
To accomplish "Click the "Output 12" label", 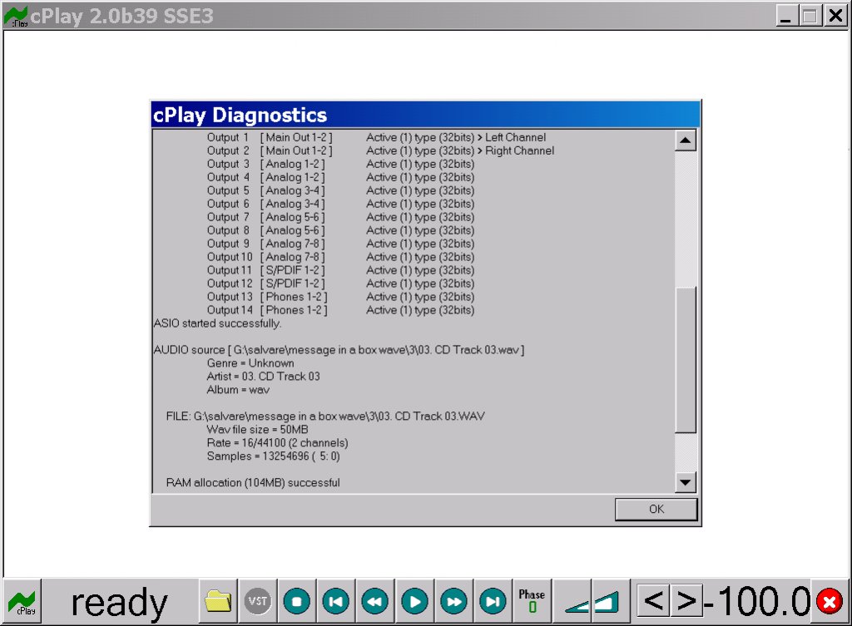I will (x=230, y=283).
